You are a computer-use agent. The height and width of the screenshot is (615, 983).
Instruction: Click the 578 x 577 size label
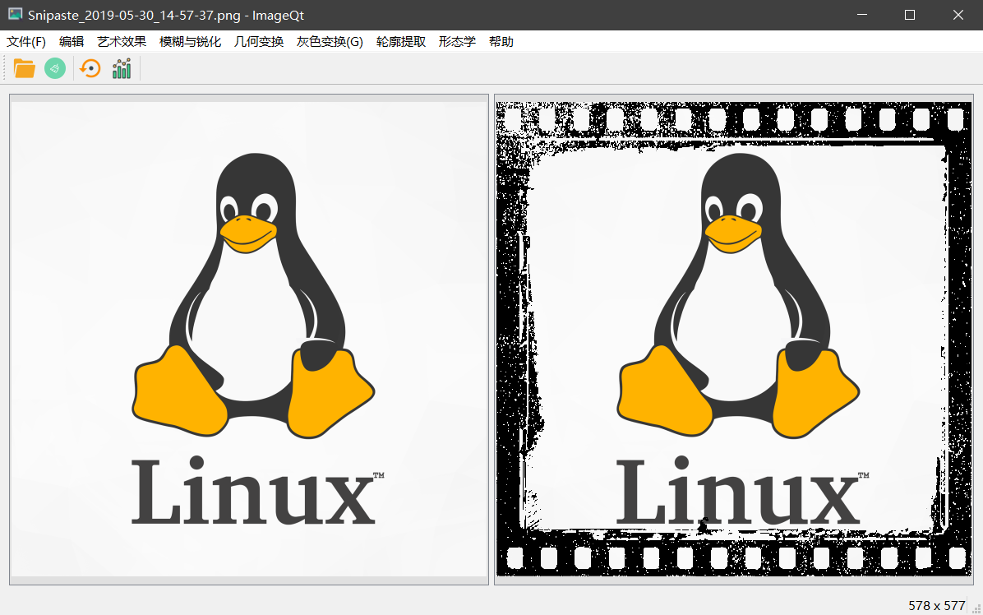(937, 606)
